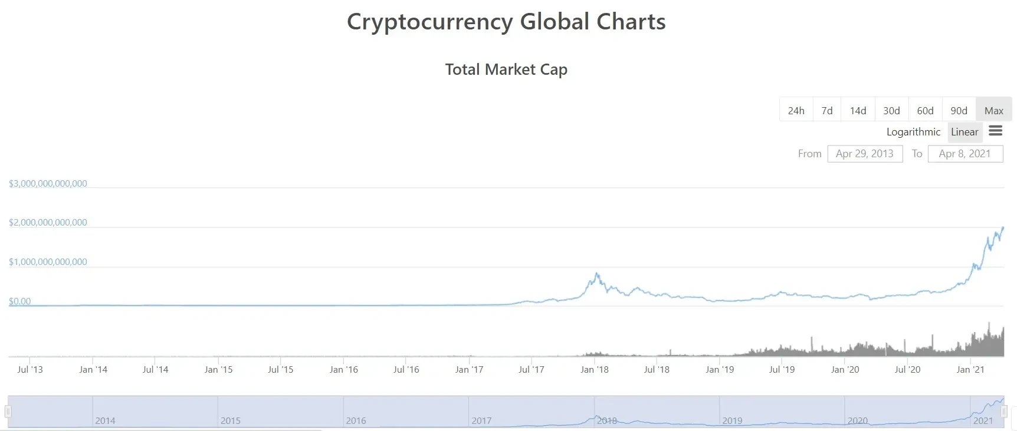Viewport: 1017px width, 431px height.
Task: Select the 90d range option
Action: [959, 110]
